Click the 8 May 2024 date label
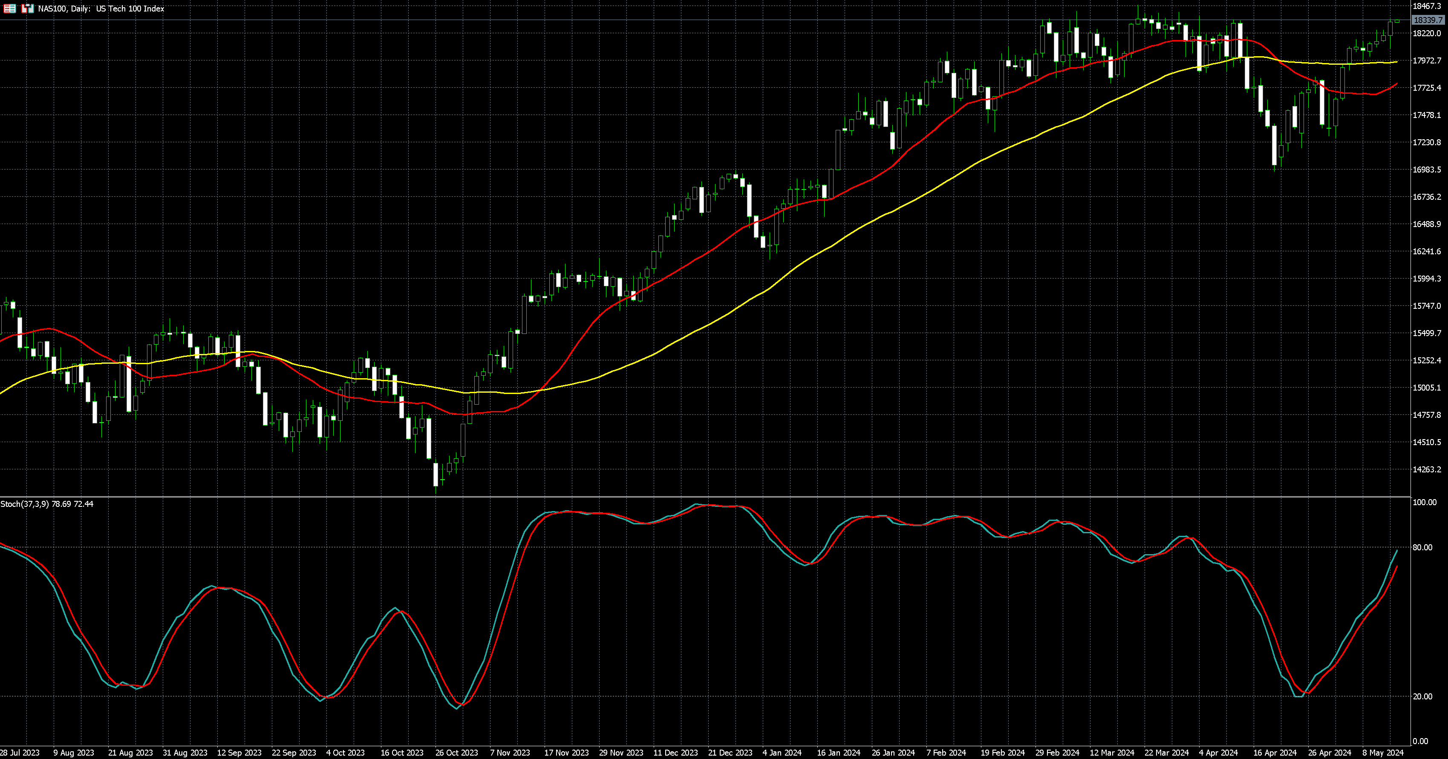The image size is (1448, 759). click(1382, 752)
